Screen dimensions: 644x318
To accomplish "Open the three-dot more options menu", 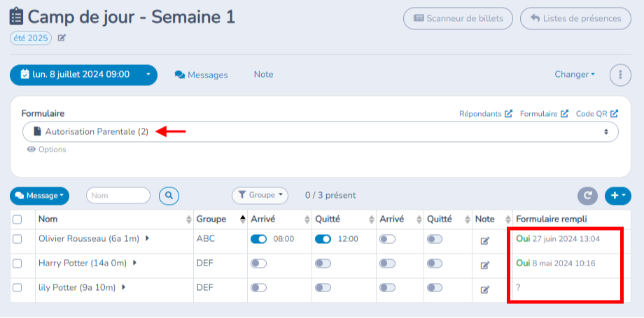I will pyautogui.click(x=620, y=75).
